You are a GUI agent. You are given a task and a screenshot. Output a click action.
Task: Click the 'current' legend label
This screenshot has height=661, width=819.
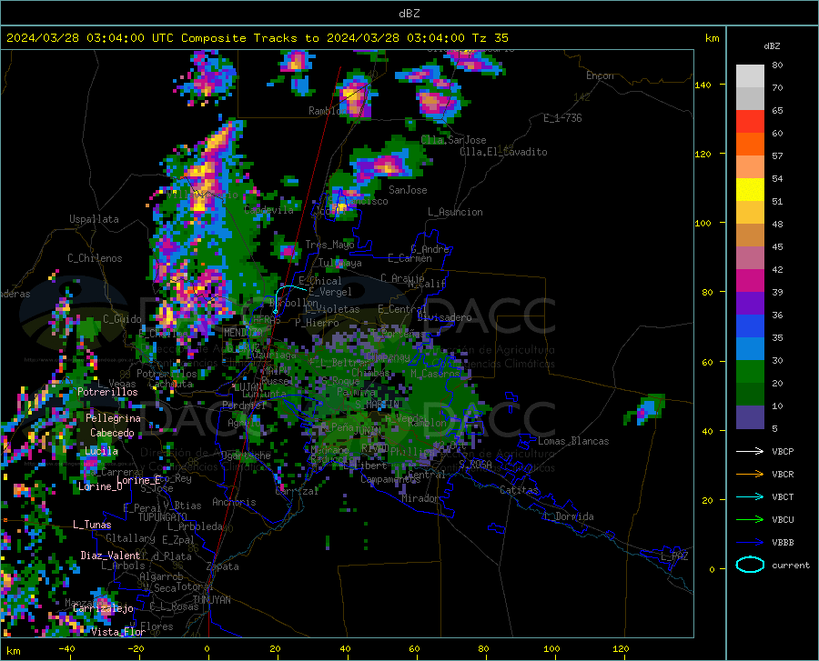click(x=790, y=565)
